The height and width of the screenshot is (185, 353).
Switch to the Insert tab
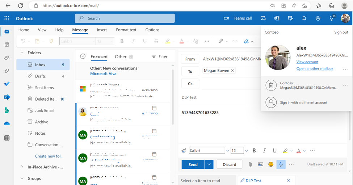(102, 30)
